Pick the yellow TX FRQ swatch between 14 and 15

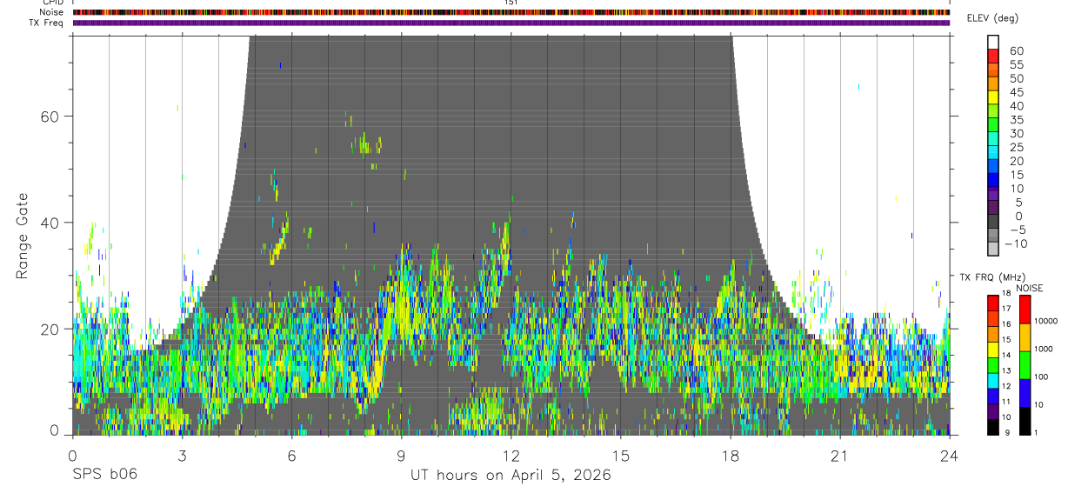click(993, 348)
